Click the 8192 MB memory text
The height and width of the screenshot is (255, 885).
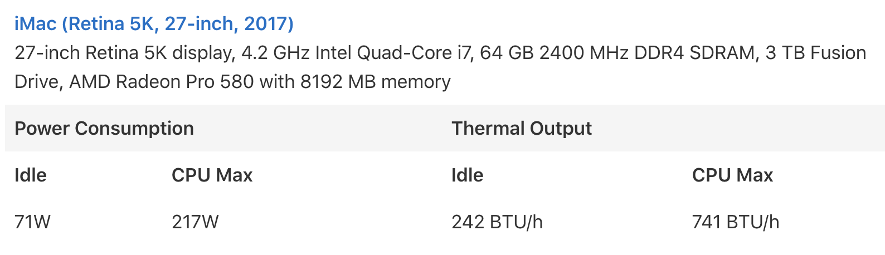click(375, 82)
